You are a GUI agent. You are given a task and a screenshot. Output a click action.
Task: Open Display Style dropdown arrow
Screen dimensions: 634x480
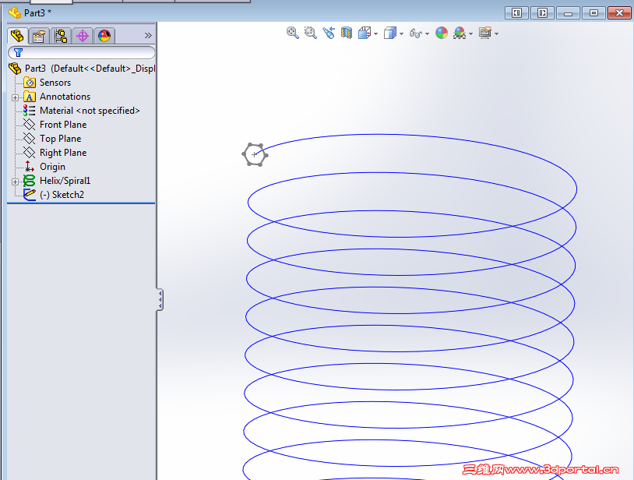(x=401, y=34)
